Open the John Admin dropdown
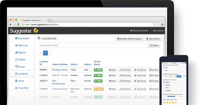 click(159, 31)
